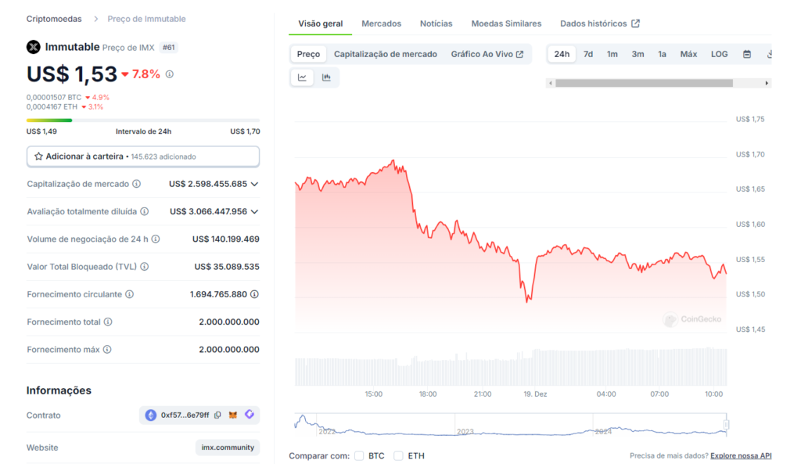This screenshot has height=464, width=801.
Task: Go to the Moedas Similares tab
Action: pyautogui.click(x=506, y=23)
